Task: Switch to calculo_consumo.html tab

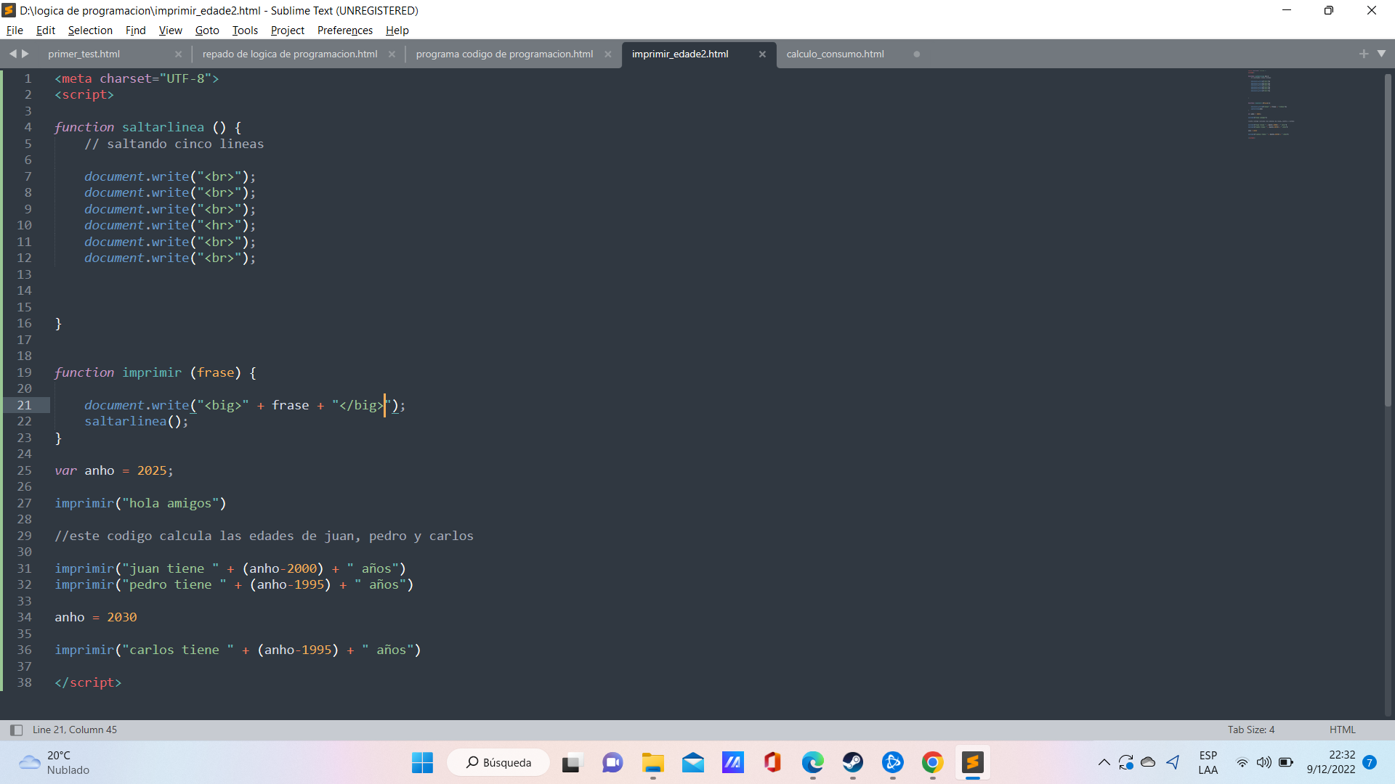Action: pos(835,54)
